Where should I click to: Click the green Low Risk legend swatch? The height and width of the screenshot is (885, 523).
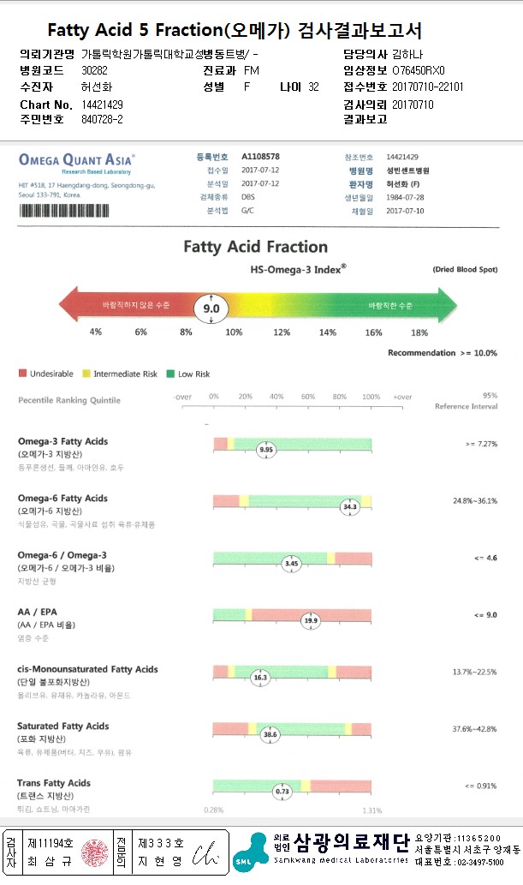[171, 374]
